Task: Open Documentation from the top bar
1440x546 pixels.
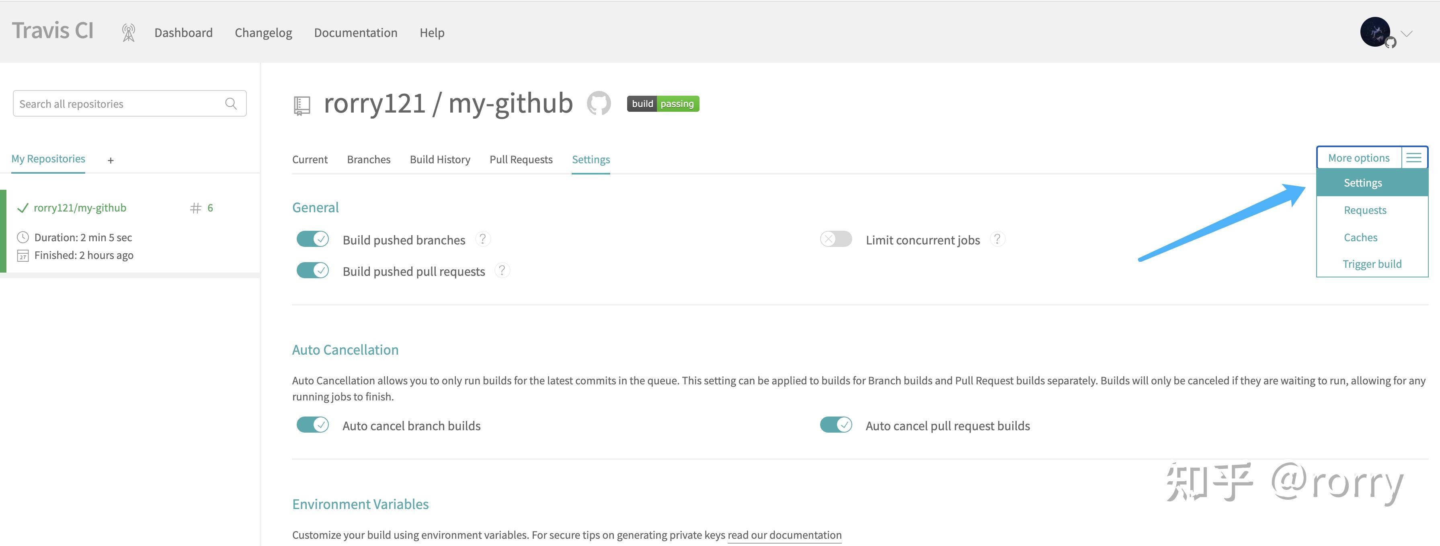Action: point(355,33)
